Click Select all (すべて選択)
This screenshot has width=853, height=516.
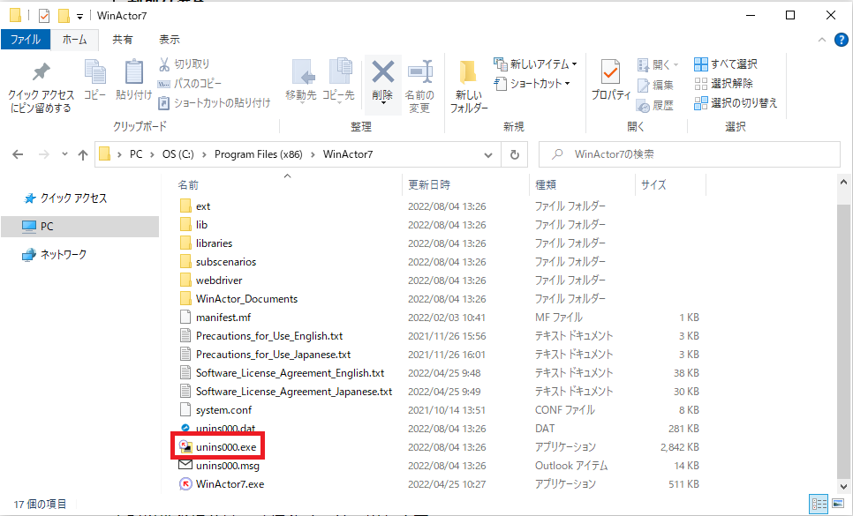726,64
